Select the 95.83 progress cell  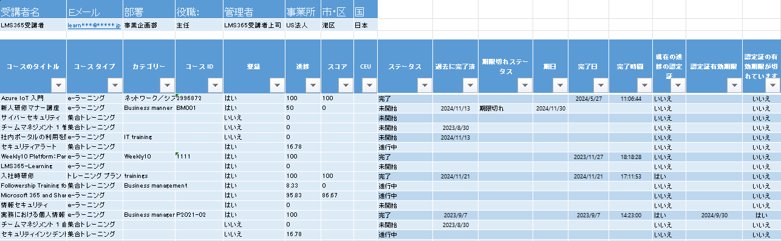pos(302,195)
